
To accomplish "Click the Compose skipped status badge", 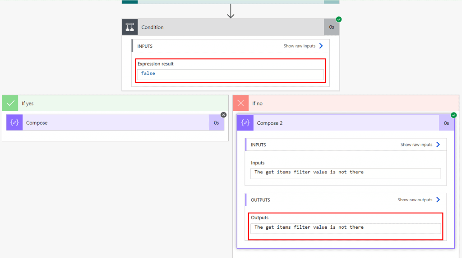I will tap(224, 115).
